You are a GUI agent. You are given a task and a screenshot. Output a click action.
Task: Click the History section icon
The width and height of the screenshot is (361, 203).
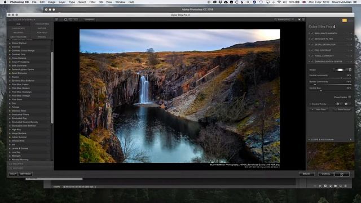tap(10, 168)
